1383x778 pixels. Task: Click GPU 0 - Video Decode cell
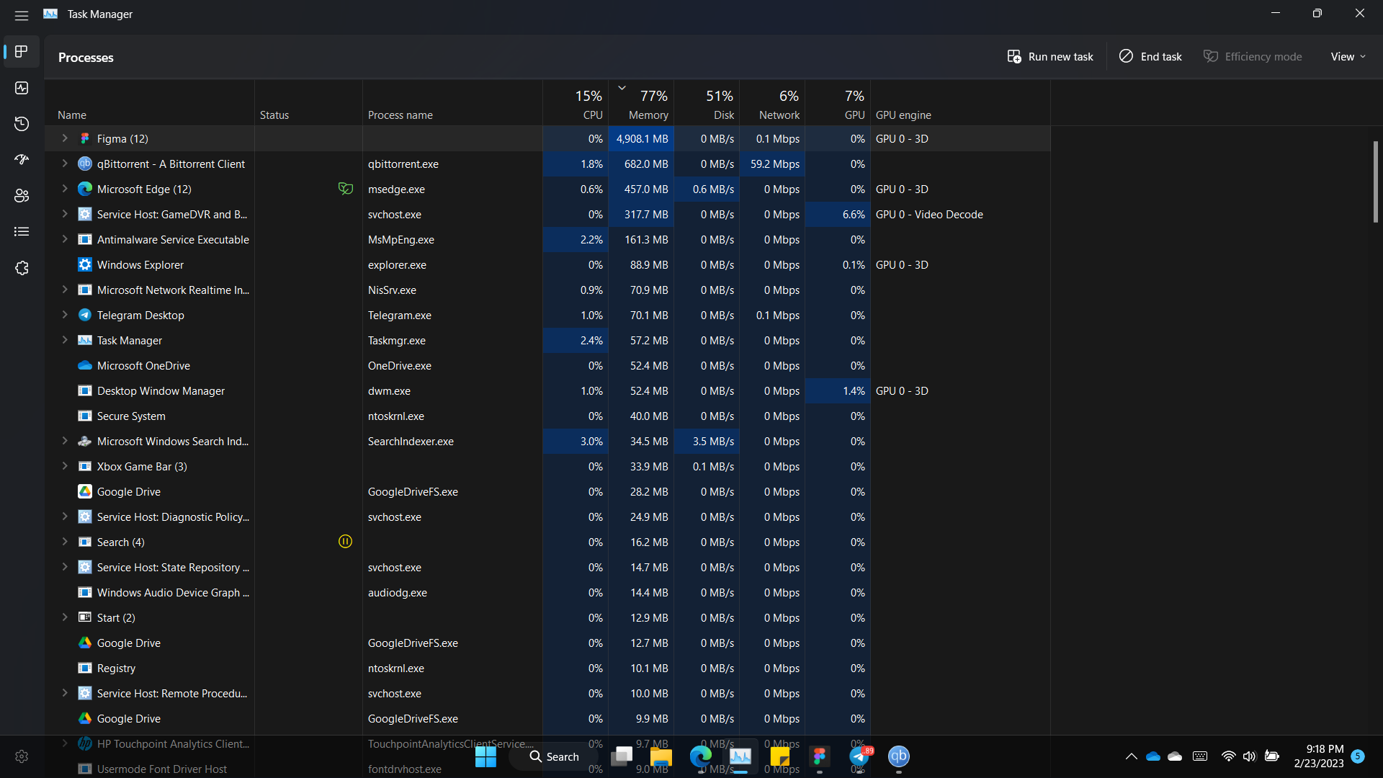click(960, 214)
